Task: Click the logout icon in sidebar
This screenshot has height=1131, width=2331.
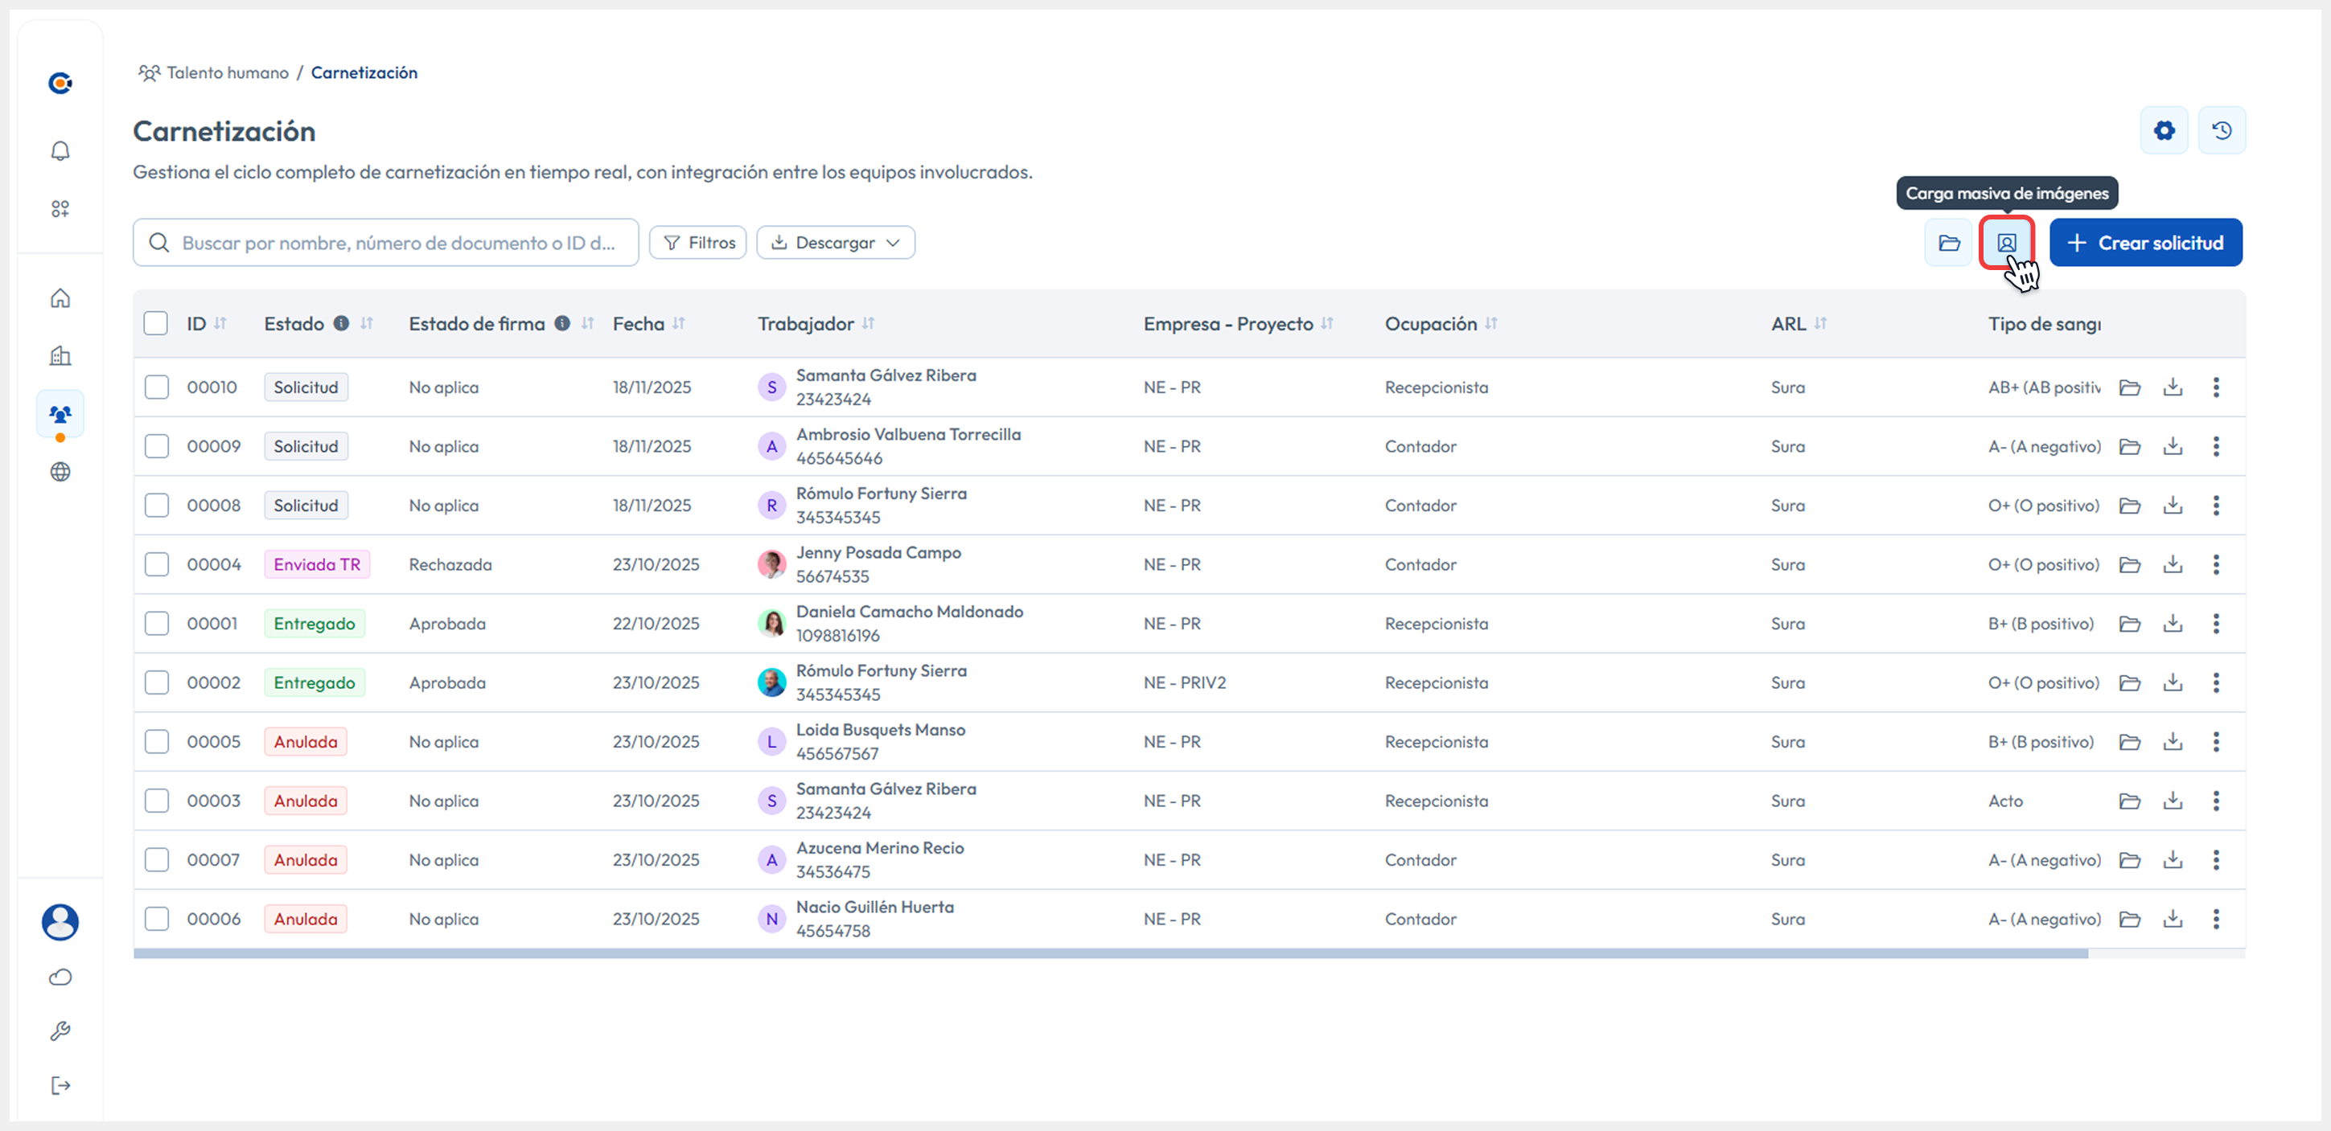Action: [60, 1085]
